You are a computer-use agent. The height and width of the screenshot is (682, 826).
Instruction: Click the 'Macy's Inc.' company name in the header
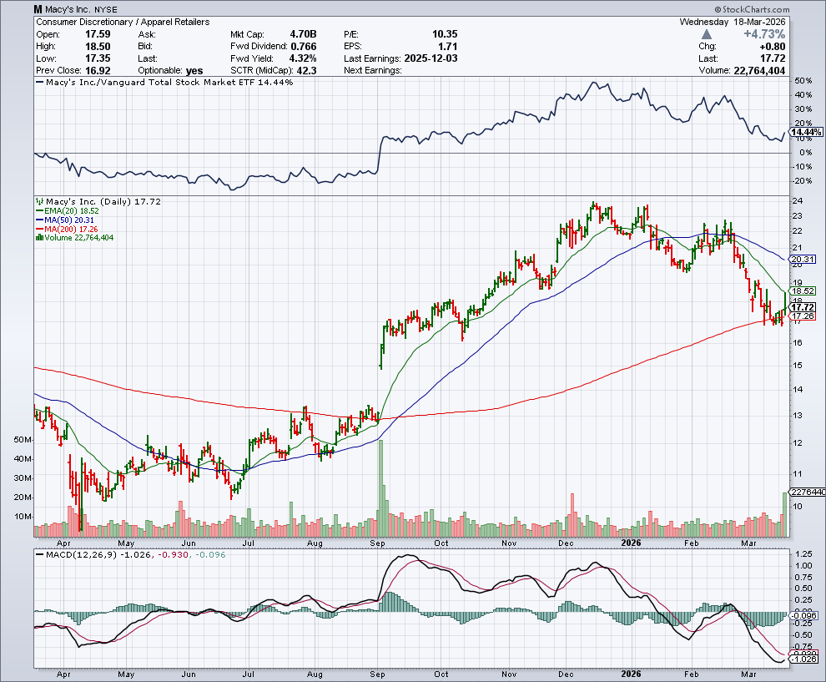pyautogui.click(x=68, y=9)
